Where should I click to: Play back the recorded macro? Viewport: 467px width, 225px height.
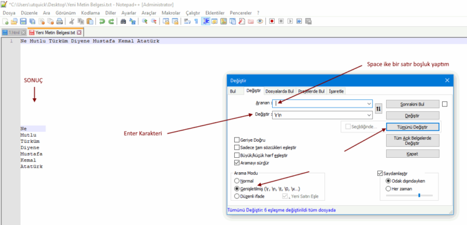pos(290,21)
